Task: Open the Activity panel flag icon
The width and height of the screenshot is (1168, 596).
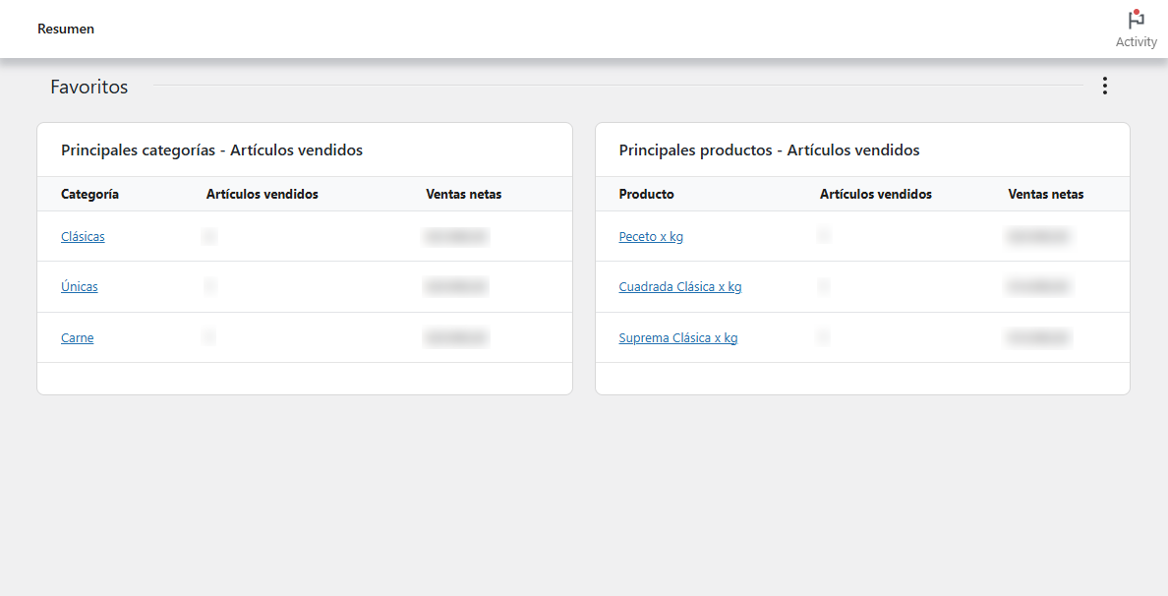Action: 1136,21
